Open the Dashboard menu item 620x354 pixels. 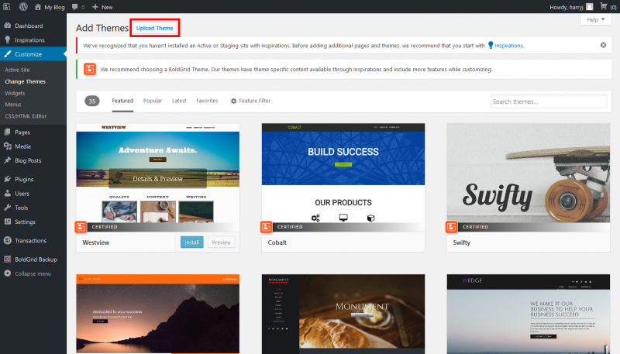28,26
